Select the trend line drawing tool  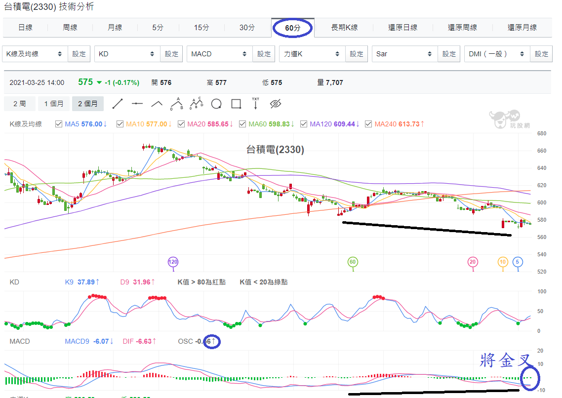[x=118, y=104]
